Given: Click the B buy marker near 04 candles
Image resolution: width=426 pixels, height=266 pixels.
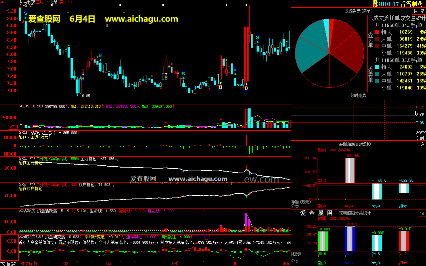Looking at the screenshot, I should [165, 77].
